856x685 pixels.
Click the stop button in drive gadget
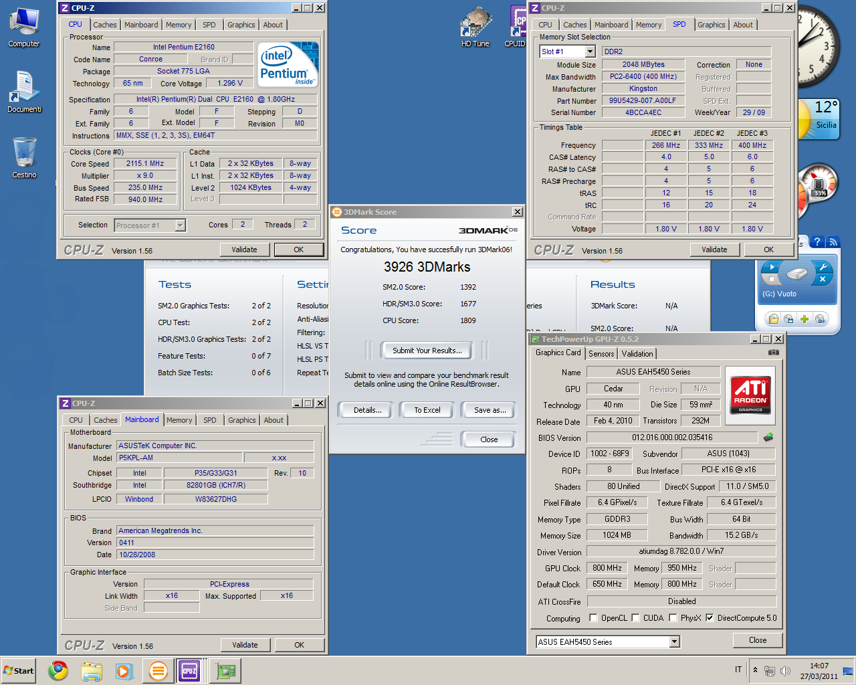[x=771, y=279]
